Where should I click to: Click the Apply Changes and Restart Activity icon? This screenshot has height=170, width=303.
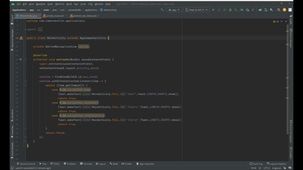pyautogui.click(x=219, y=9)
